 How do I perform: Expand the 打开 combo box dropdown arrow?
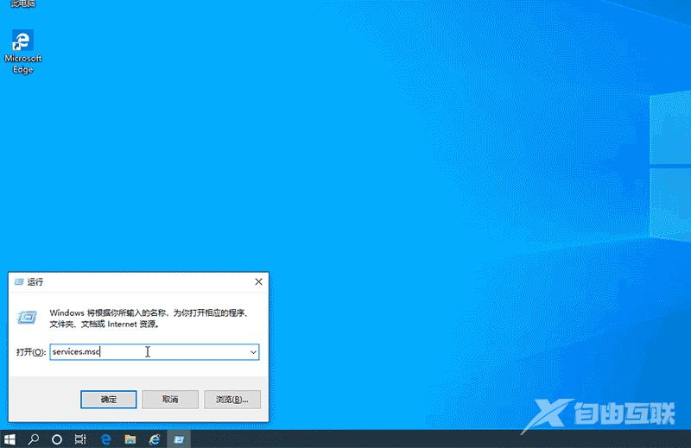253,352
